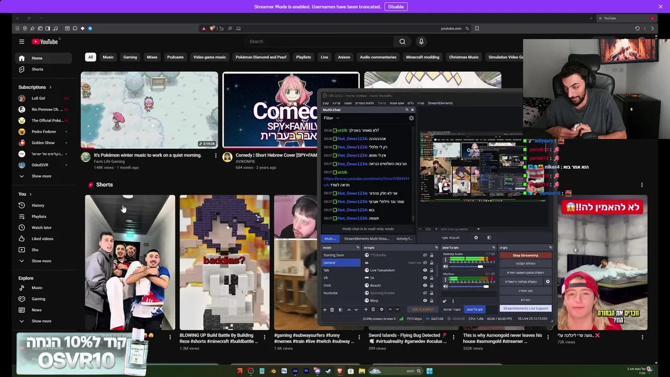The image size is (670, 377).
Task: Open StreamElements menu in OBS menu bar
Action: coord(440,103)
